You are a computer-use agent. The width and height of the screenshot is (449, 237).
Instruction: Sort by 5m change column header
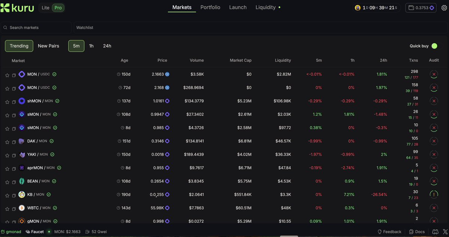pyautogui.click(x=319, y=60)
